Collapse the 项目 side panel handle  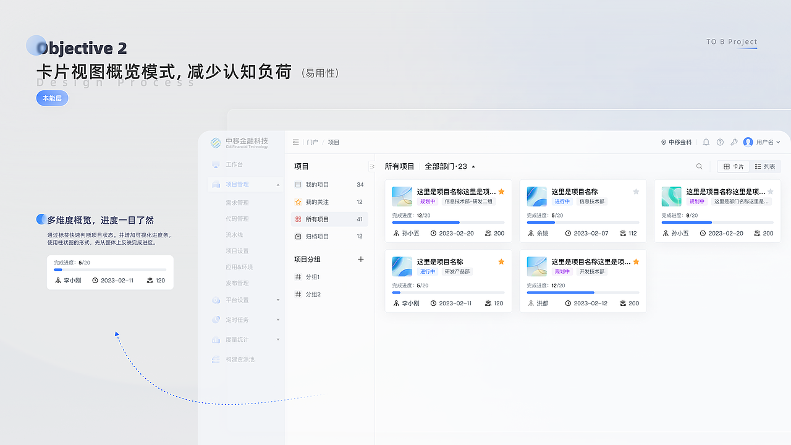[x=372, y=166]
